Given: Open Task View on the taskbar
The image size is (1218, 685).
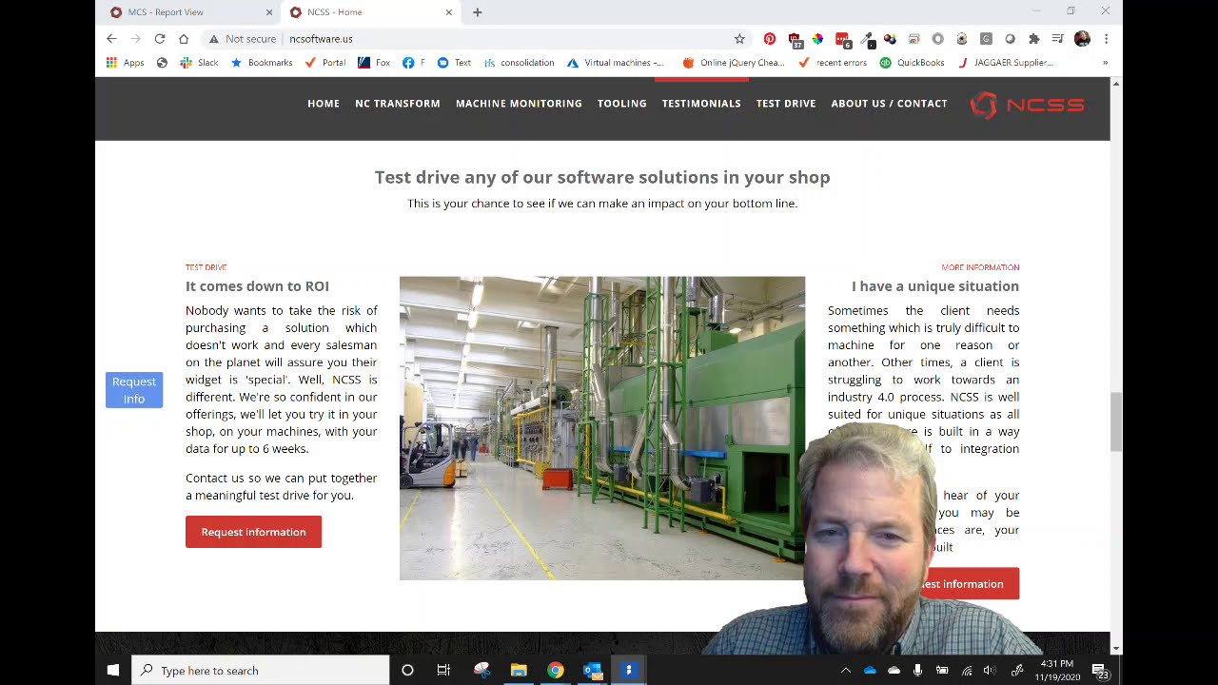Looking at the screenshot, I should tap(443, 671).
